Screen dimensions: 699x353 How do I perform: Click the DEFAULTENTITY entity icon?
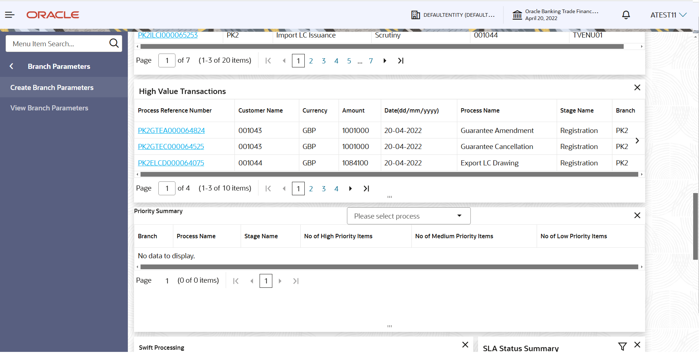point(415,15)
